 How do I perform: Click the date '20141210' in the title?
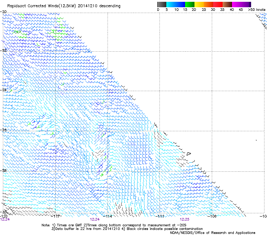coord(87,6)
